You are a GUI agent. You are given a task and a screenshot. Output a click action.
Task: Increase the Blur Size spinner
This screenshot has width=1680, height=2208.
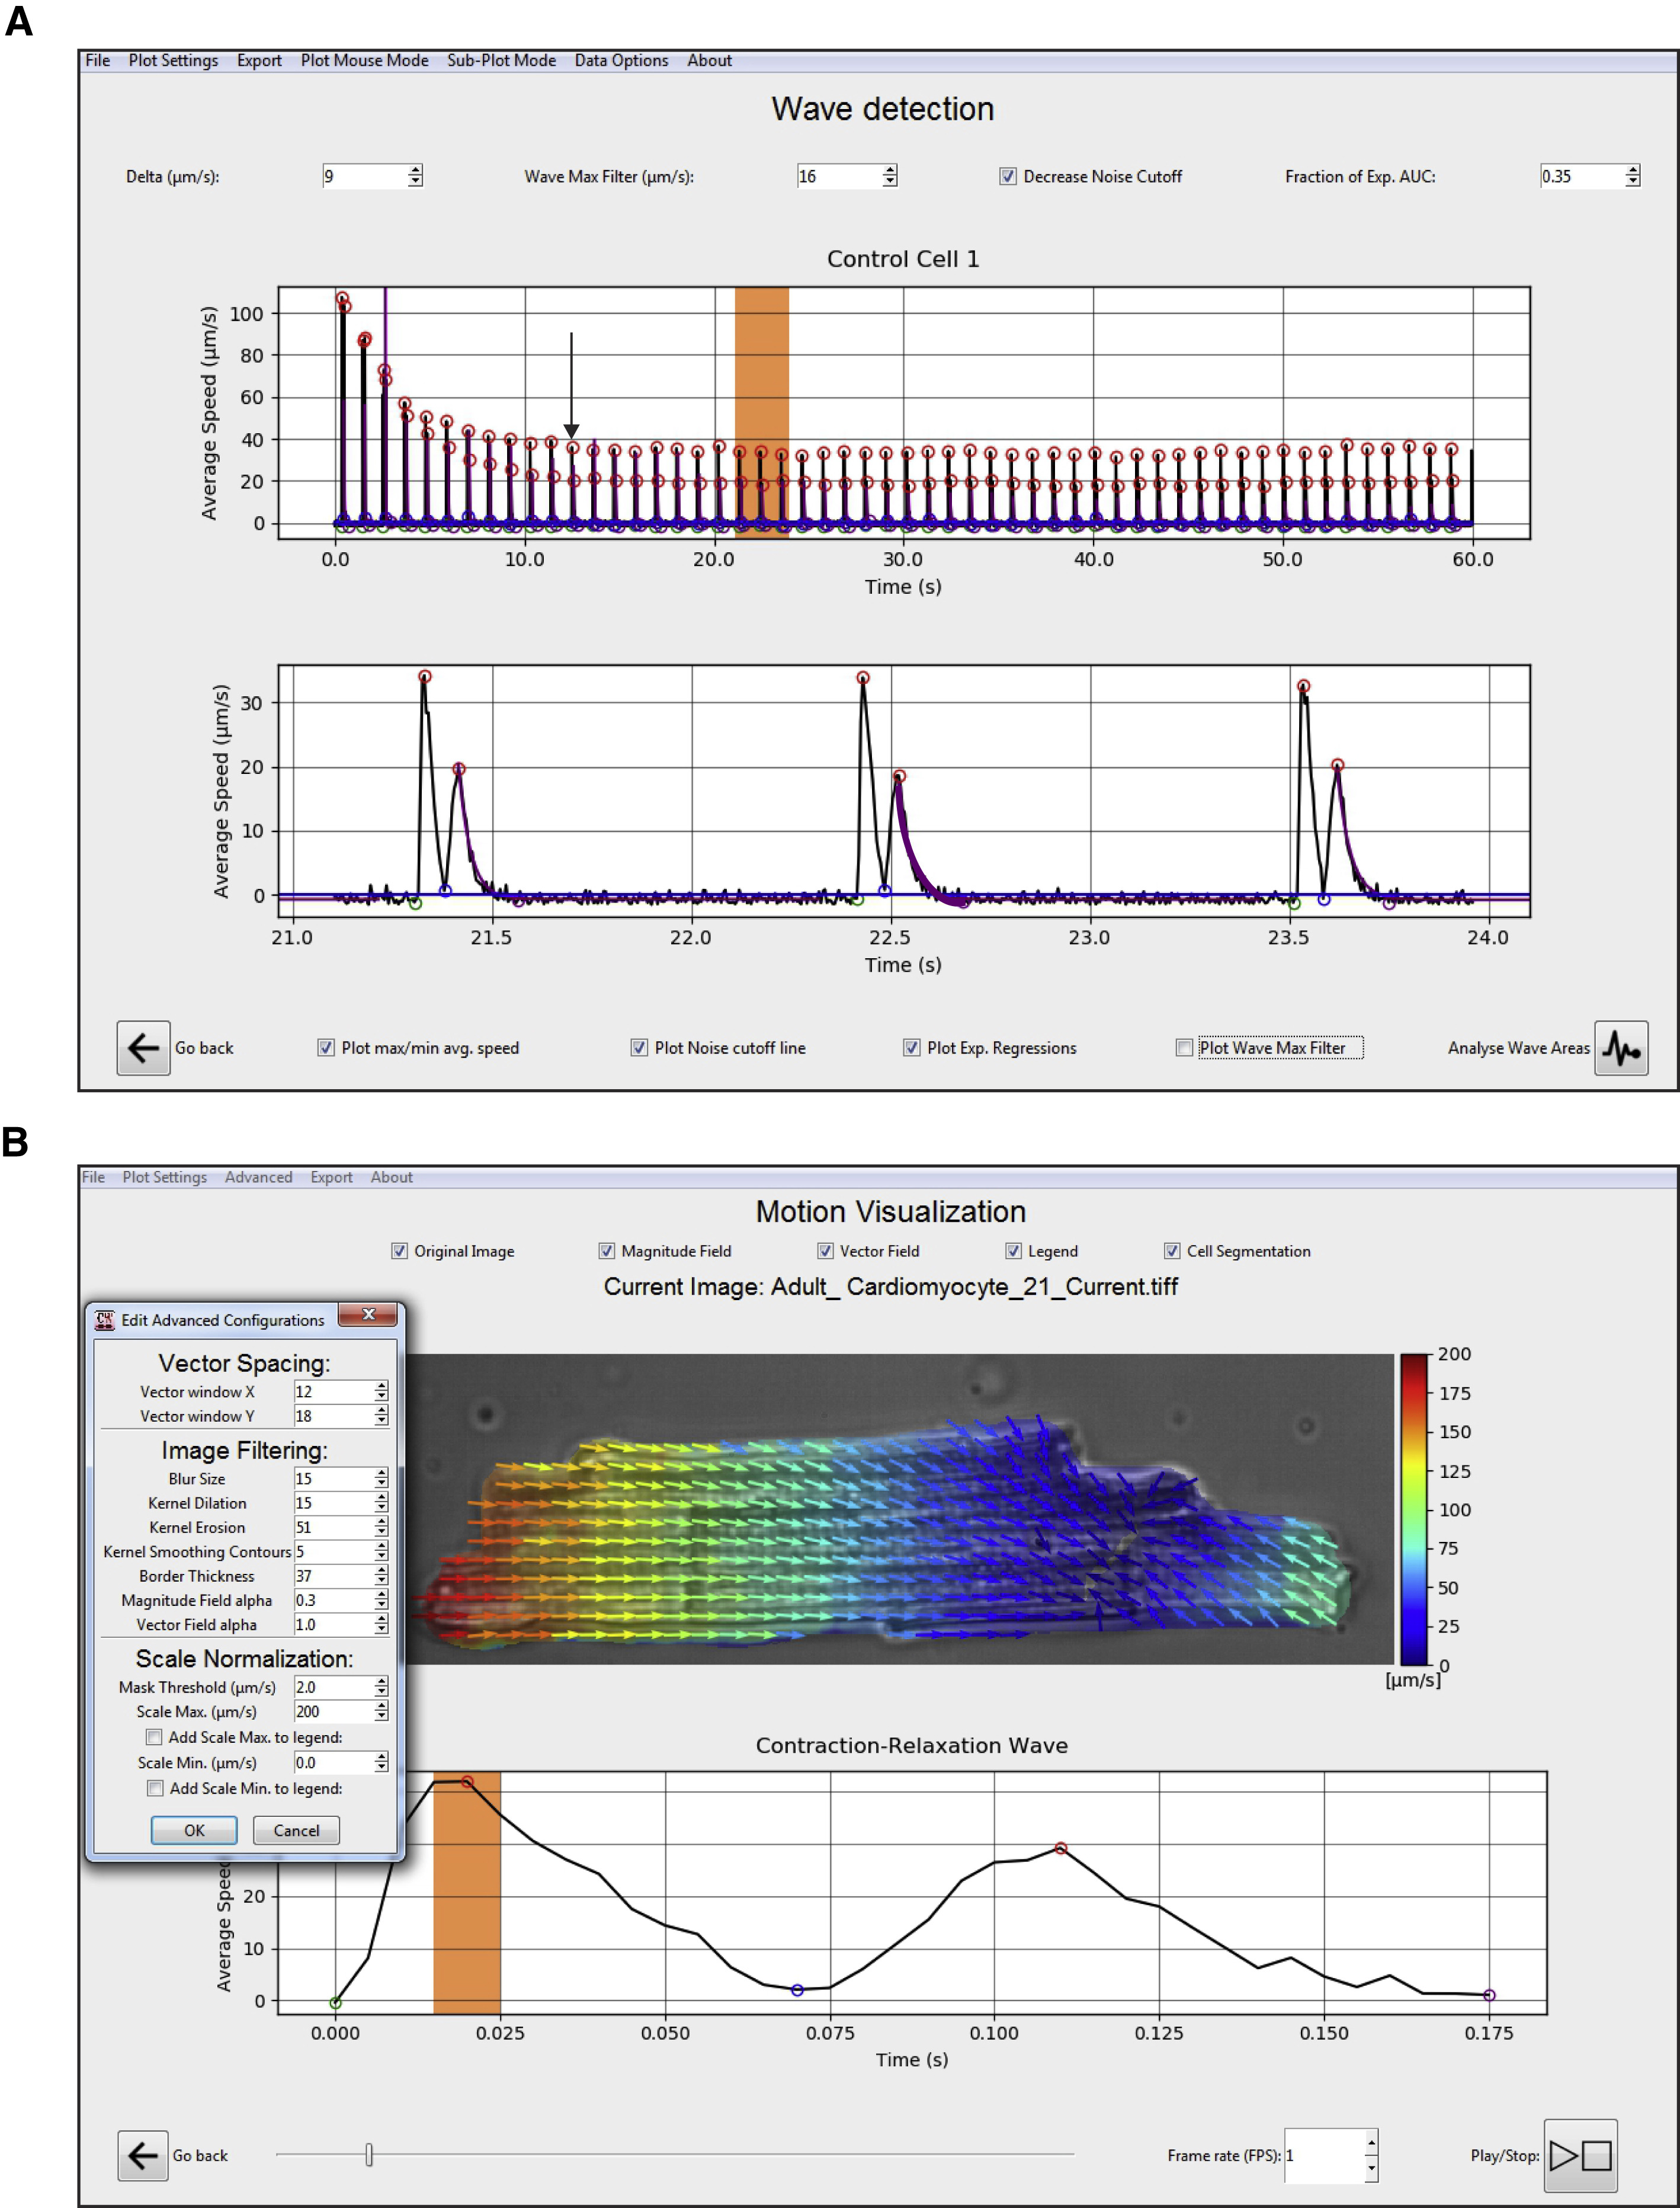click(381, 1474)
